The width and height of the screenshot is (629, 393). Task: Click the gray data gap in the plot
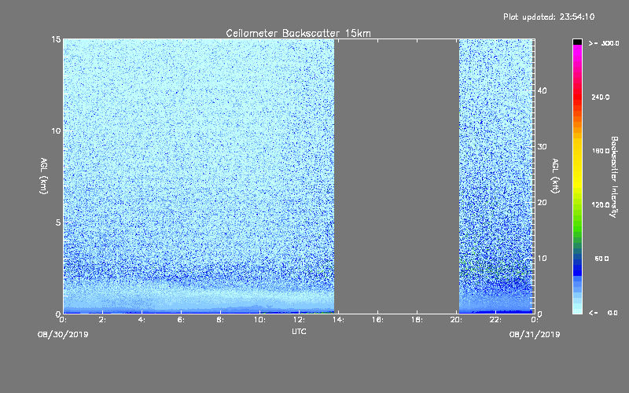[x=397, y=176]
